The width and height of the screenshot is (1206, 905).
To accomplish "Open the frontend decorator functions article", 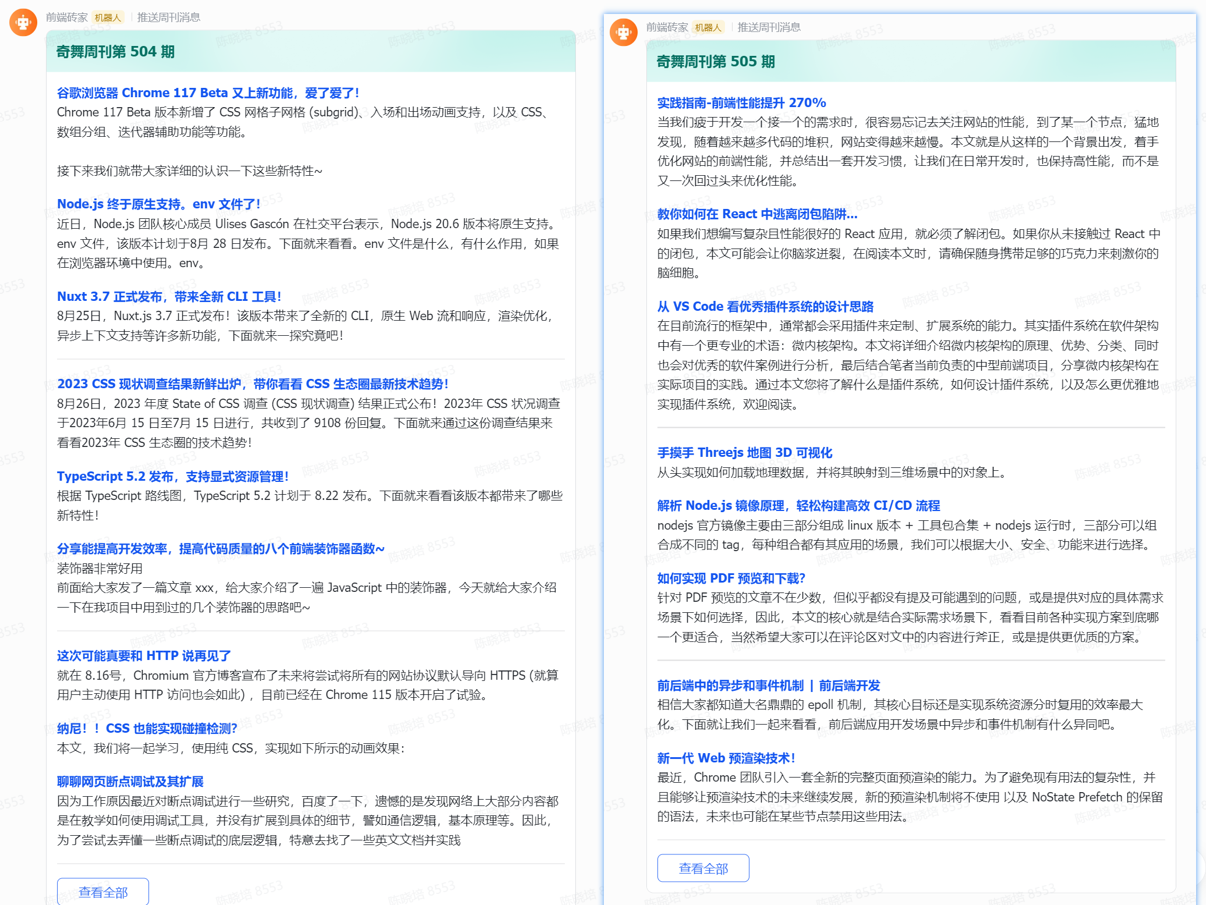I will (221, 548).
